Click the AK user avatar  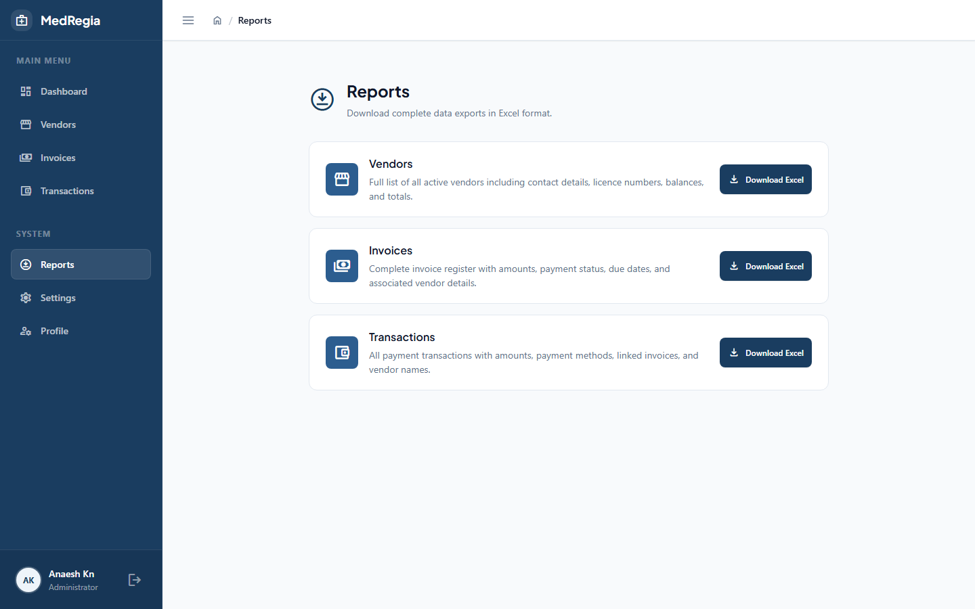pyautogui.click(x=28, y=580)
